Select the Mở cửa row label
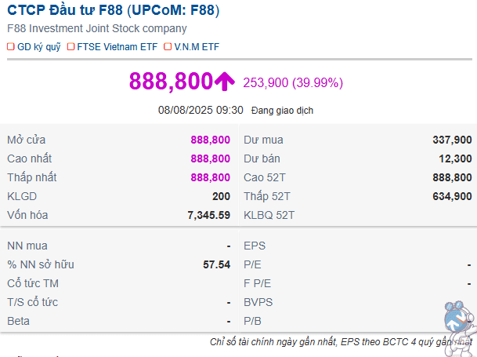Screen dimensions: 477x357 27,140
